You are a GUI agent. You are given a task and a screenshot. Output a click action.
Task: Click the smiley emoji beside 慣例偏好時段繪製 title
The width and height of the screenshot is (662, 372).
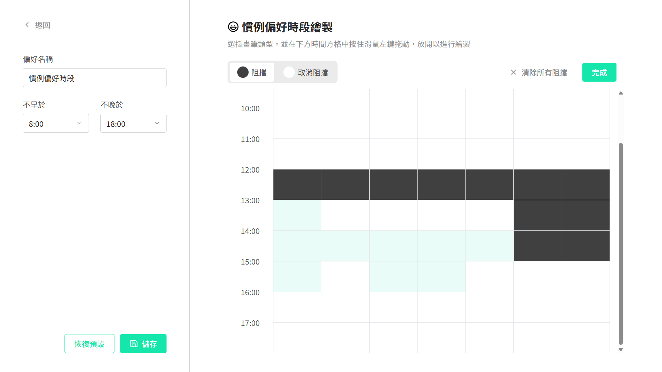click(233, 27)
